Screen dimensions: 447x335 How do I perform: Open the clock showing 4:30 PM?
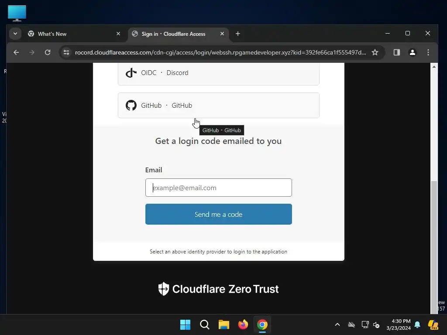[x=399, y=325]
